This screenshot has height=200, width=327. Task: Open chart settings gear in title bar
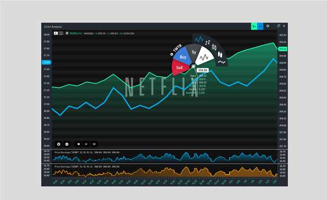[x=268, y=26]
